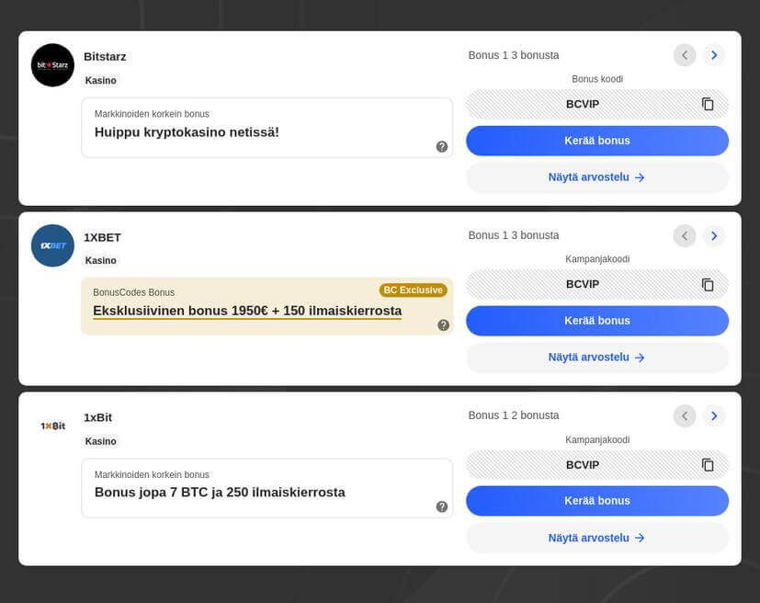Open Näytä arvostelu for Bitstarz

pyautogui.click(x=597, y=177)
